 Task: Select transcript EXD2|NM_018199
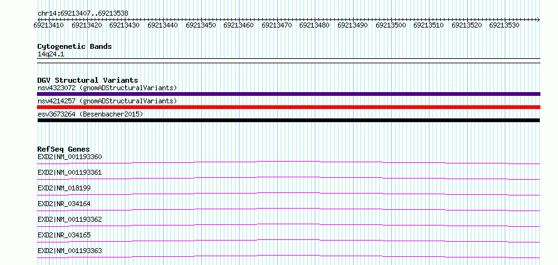(x=64, y=188)
